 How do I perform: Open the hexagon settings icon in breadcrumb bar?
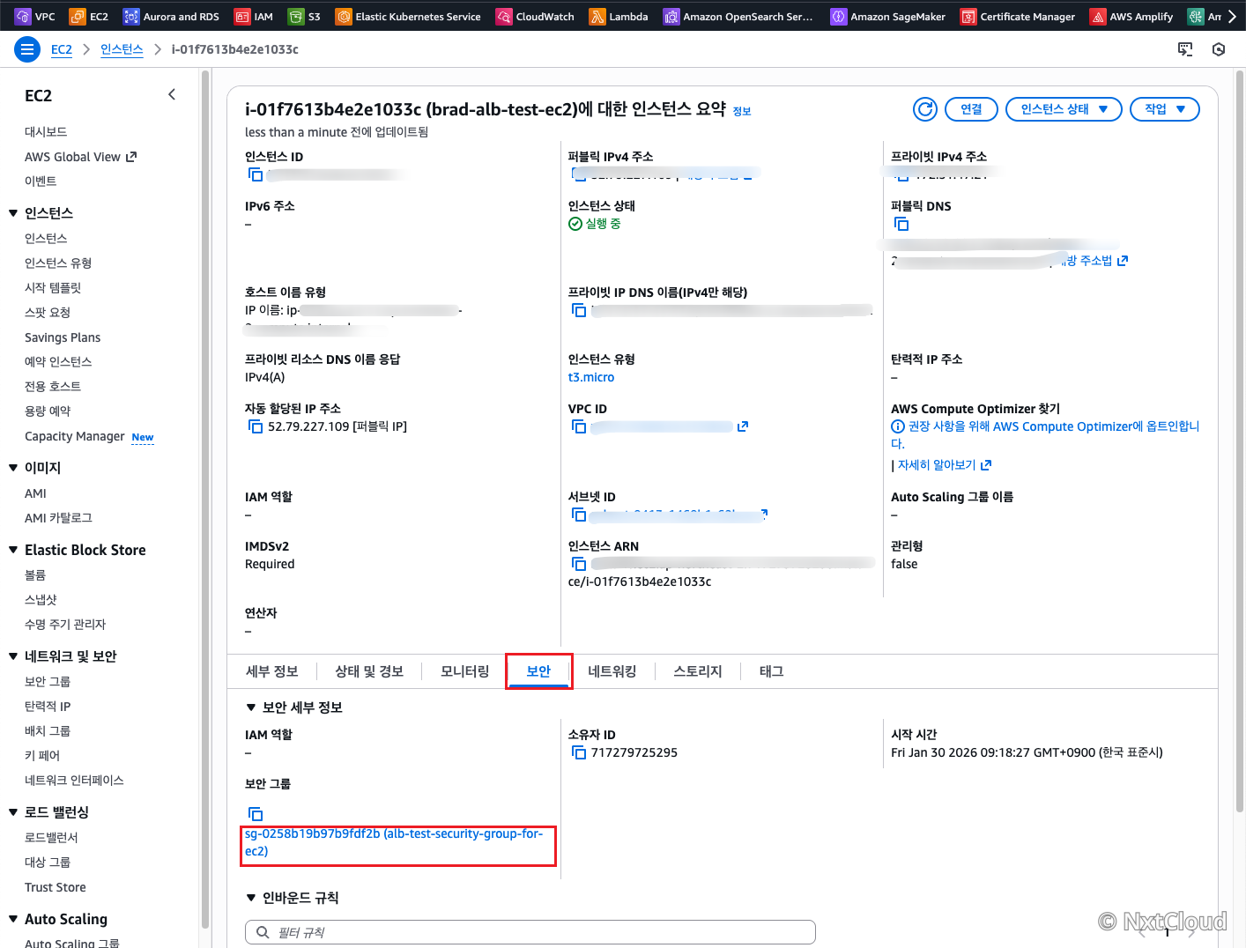click(x=1219, y=49)
